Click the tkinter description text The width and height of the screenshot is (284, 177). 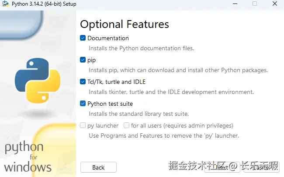171,92
